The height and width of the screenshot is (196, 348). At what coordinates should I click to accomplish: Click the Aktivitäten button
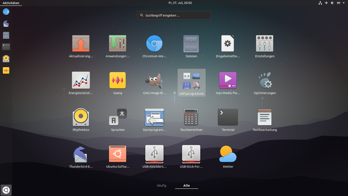point(11,3)
